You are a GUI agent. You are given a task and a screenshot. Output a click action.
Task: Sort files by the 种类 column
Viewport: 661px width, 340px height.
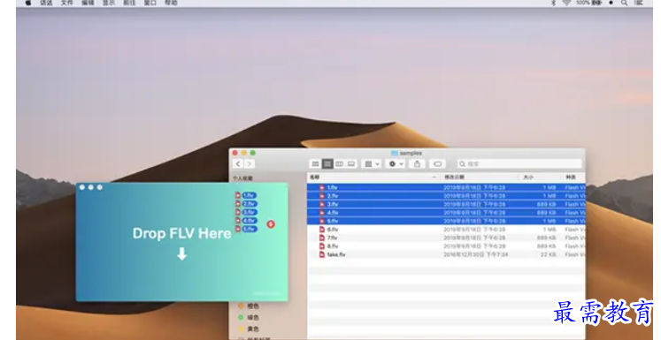click(571, 178)
